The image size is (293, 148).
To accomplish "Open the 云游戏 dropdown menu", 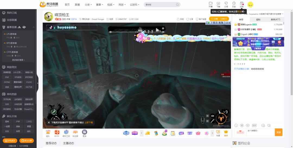I will click(134, 5).
